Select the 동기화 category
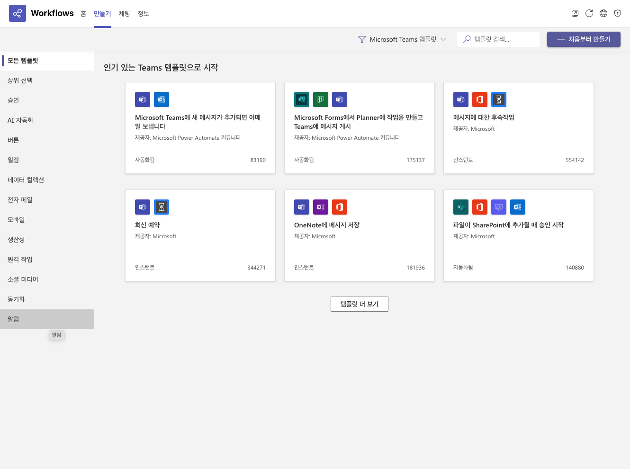The image size is (630, 469). (x=47, y=299)
